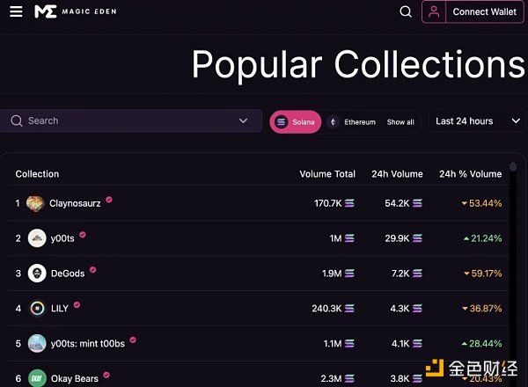Sort by Volume Total column header
Screen dimensions: 528x387
[x=327, y=174]
